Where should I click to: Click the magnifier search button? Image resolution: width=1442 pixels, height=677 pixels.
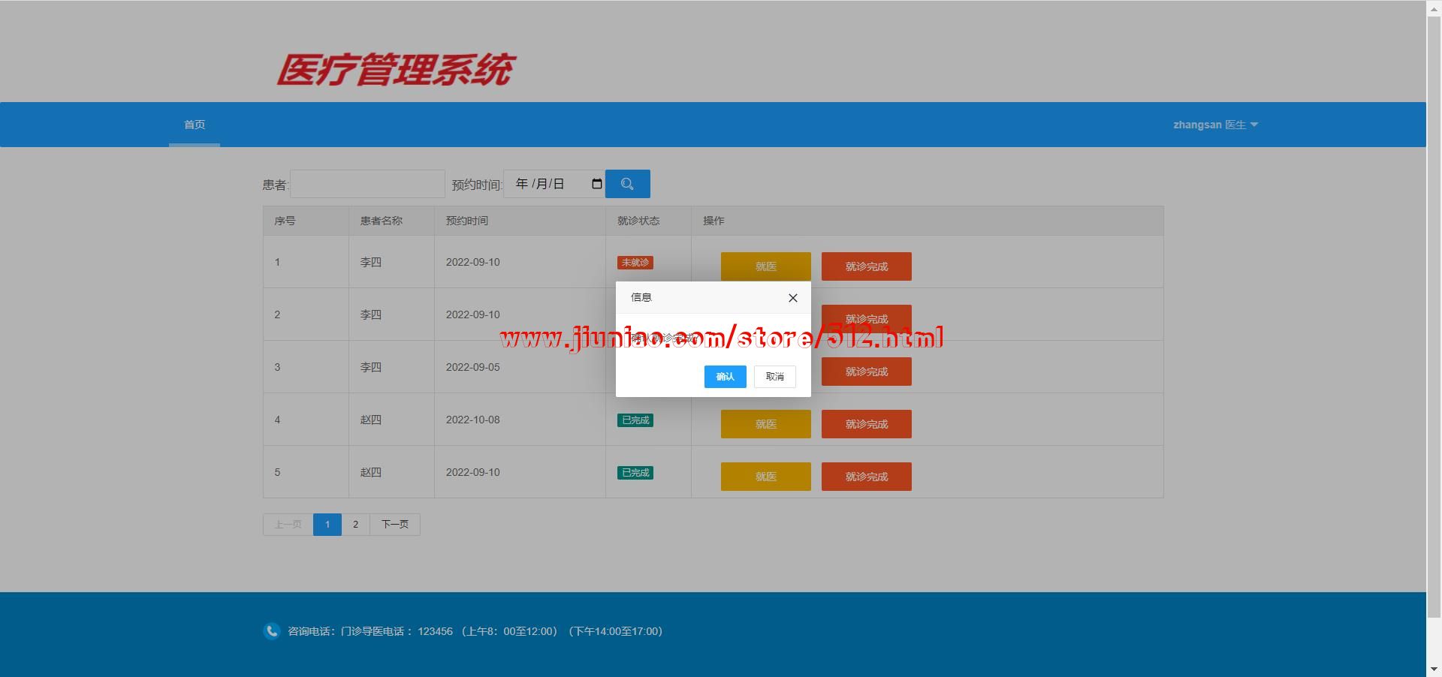point(627,184)
